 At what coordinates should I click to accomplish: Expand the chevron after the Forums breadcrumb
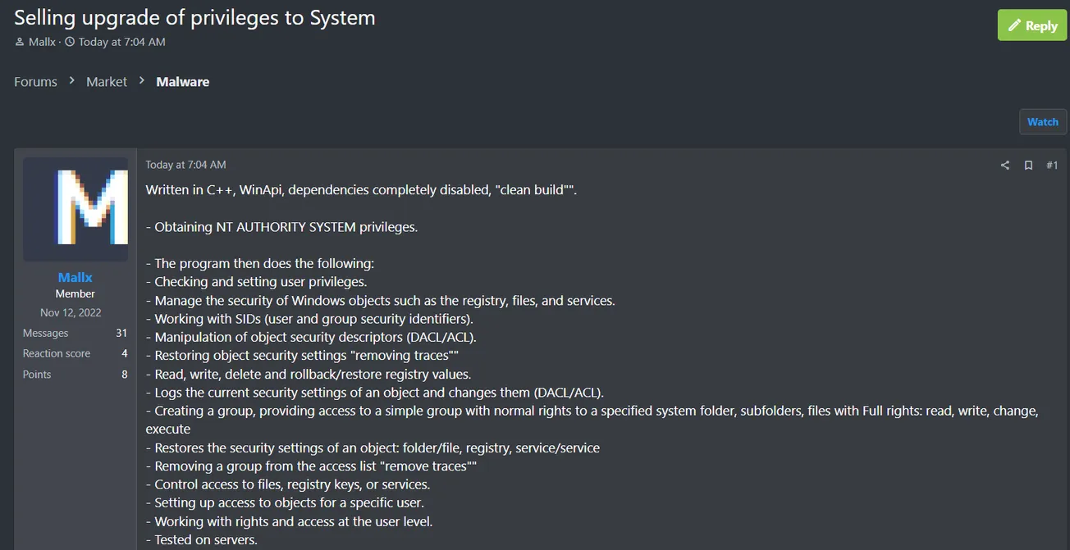(71, 81)
